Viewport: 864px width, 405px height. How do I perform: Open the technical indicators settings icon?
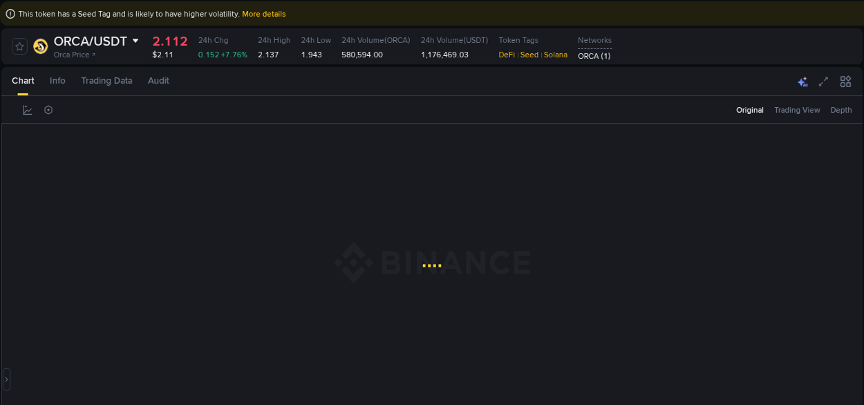point(48,109)
